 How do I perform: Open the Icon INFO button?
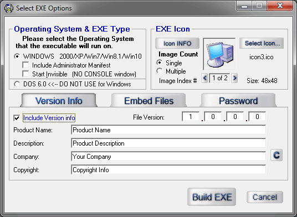point(177,43)
